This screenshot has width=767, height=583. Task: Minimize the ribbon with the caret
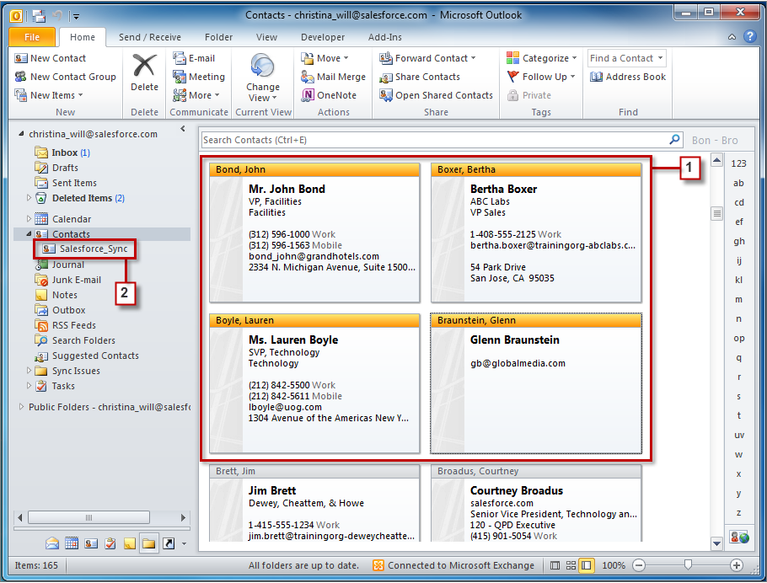[x=732, y=37]
